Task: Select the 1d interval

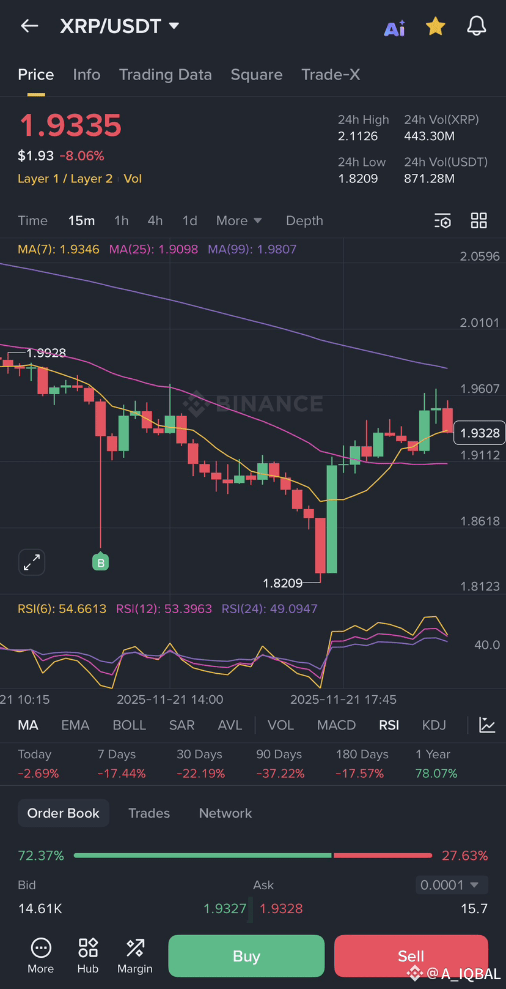Action: (x=190, y=221)
